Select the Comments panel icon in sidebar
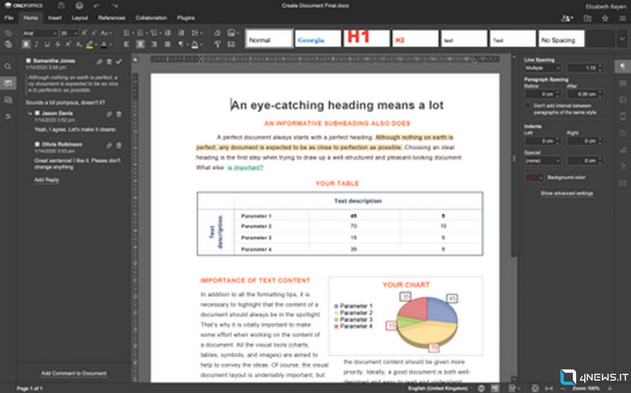Viewport: 631px width, 393px height. [x=8, y=82]
